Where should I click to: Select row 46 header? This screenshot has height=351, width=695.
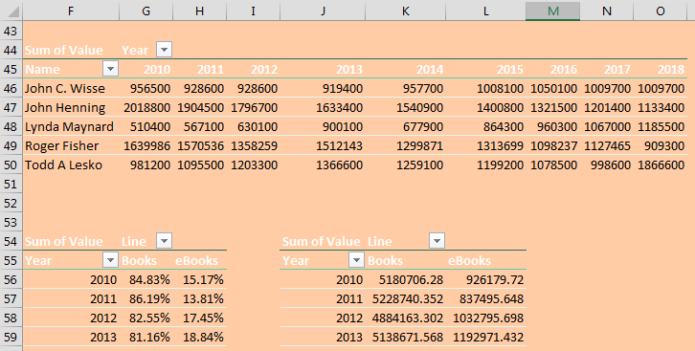11,88
